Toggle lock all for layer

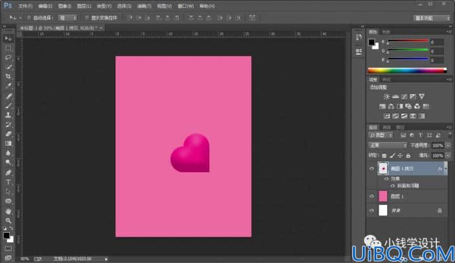coord(409,156)
